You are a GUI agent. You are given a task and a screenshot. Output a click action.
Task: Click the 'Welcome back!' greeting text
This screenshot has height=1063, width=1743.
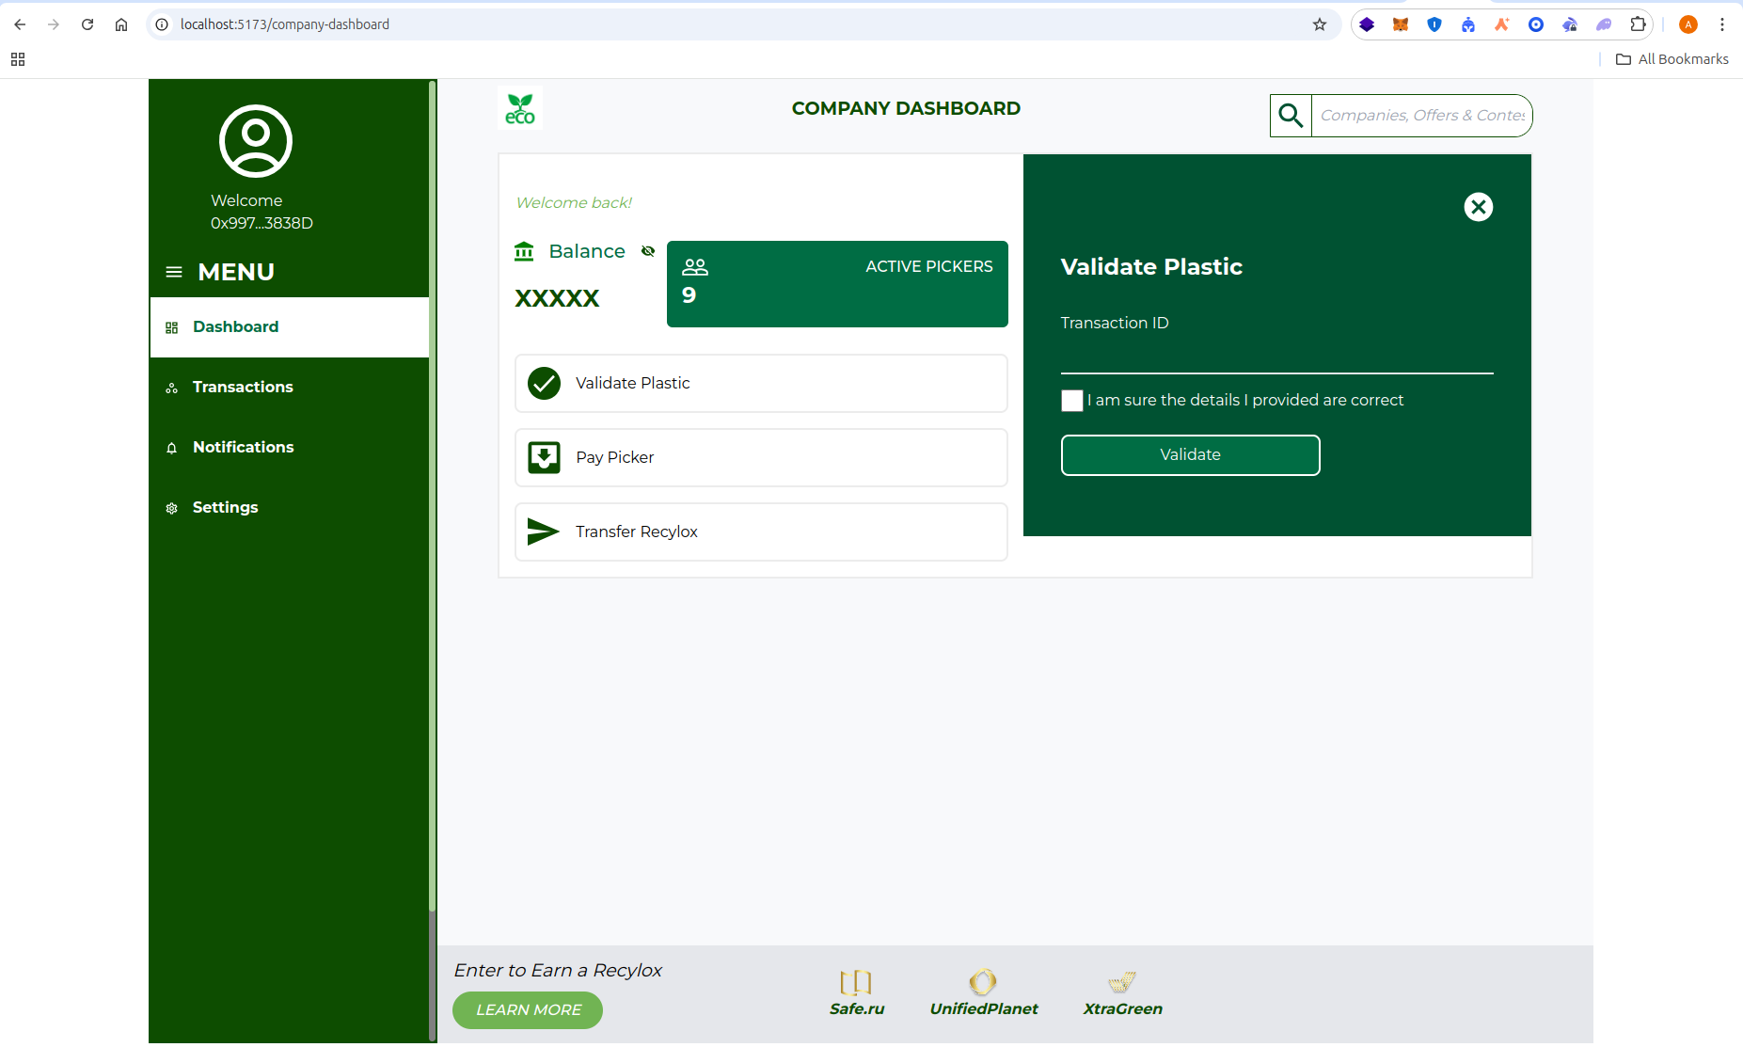[574, 203]
